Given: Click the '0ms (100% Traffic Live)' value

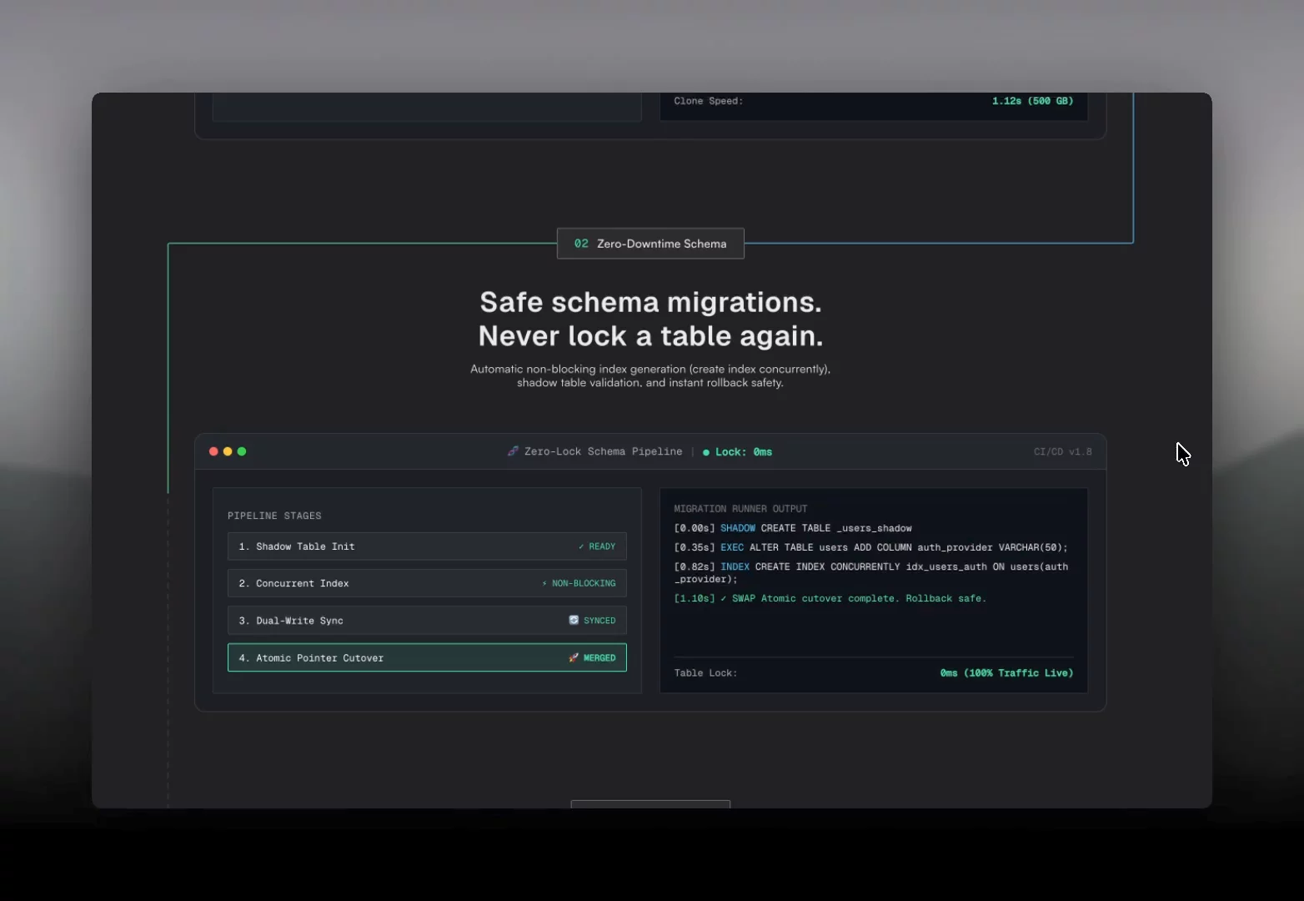Looking at the screenshot, I should (x=1006, y=673).
